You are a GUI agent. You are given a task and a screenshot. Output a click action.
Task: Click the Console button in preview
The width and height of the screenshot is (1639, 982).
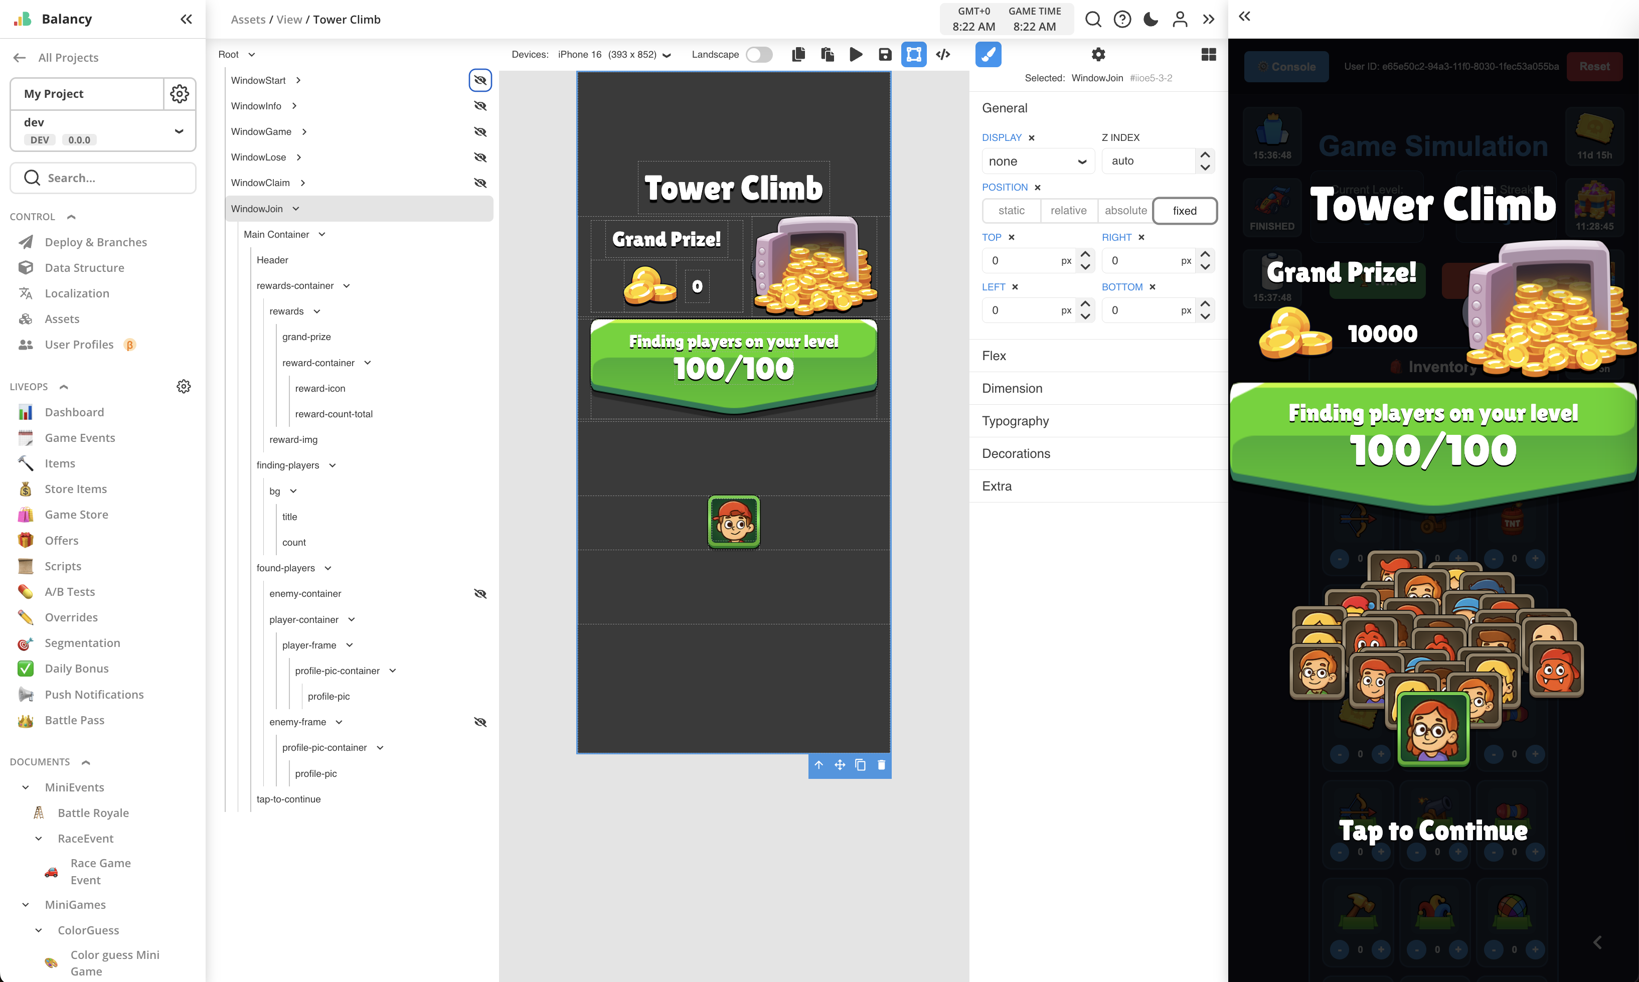[1285, 67]
